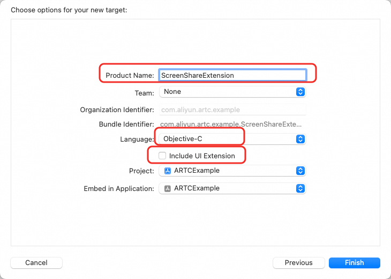Image resolution: width=391 pixels, height=279 pixels.
Task: Click the Team popup chevron arrows
Action: 300,92
